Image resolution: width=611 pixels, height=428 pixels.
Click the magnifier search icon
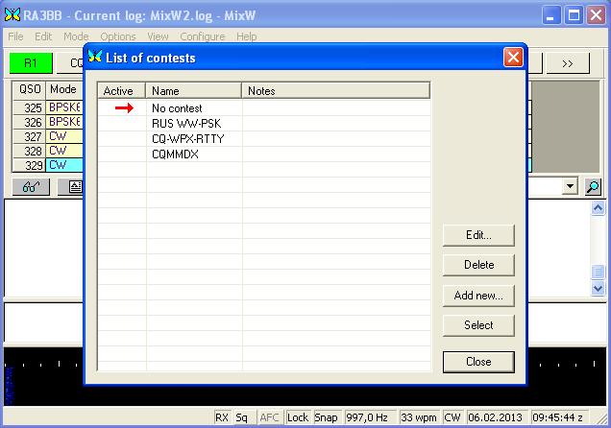593,187
